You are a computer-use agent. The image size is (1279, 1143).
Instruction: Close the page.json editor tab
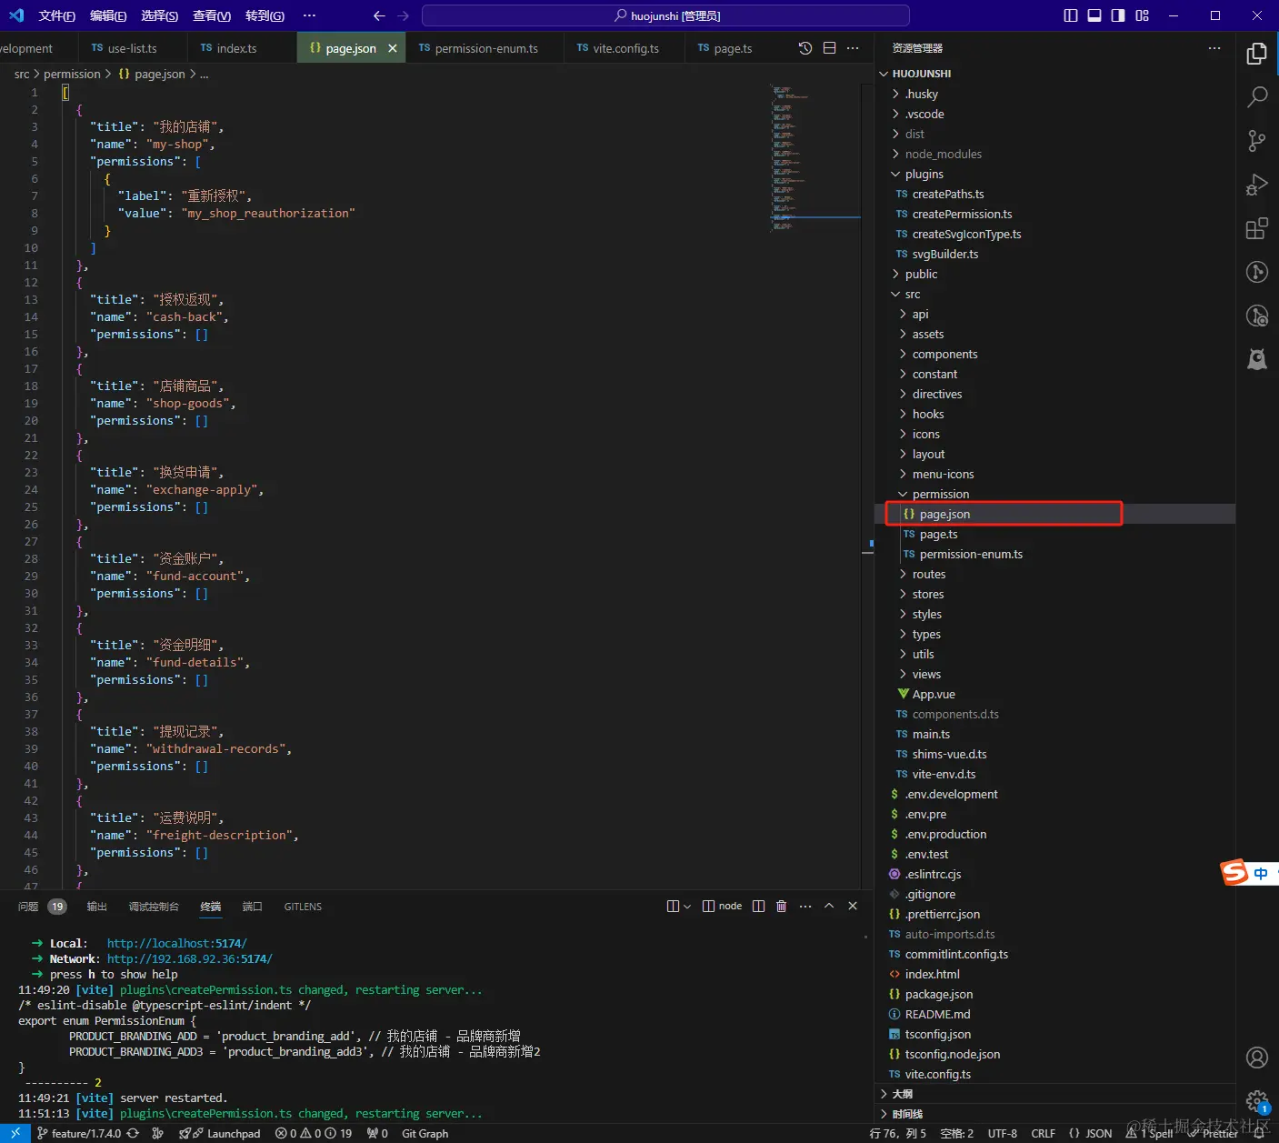393,48
